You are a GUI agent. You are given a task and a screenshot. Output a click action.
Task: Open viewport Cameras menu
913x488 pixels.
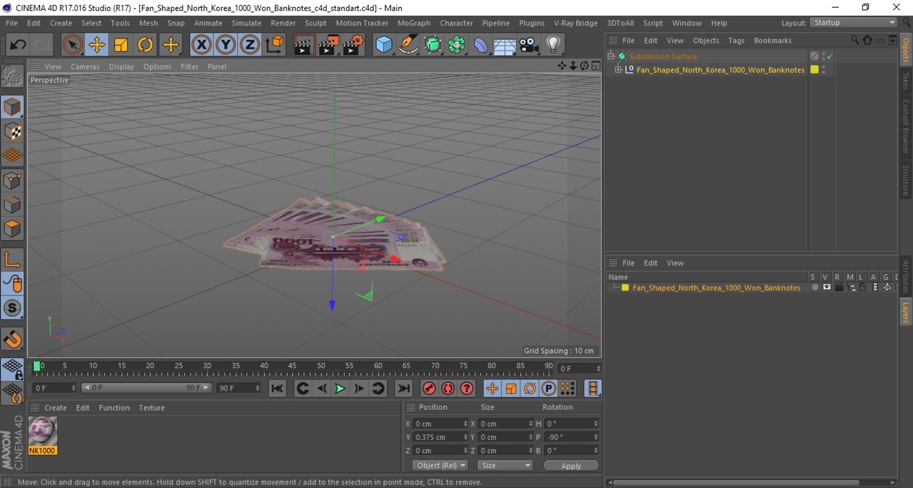tap(85, 66)
